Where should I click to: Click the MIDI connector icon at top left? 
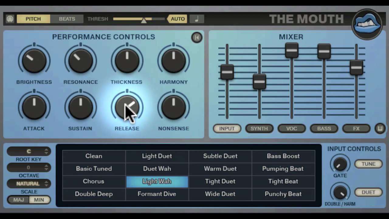click(x=10, y=19)
